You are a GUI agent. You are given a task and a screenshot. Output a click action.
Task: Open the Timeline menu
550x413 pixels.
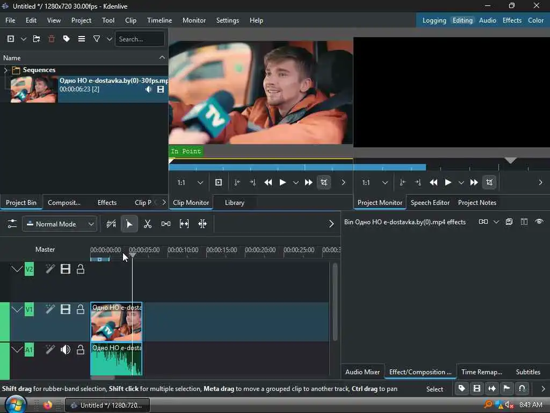(x=160, y=20)
